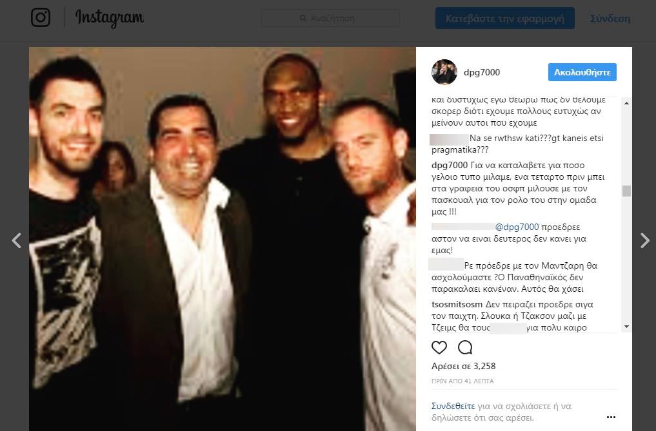The width and height of the screenshot is (656, 431).
Task: Click the Instagram camera logo icon
Action: 41,17
